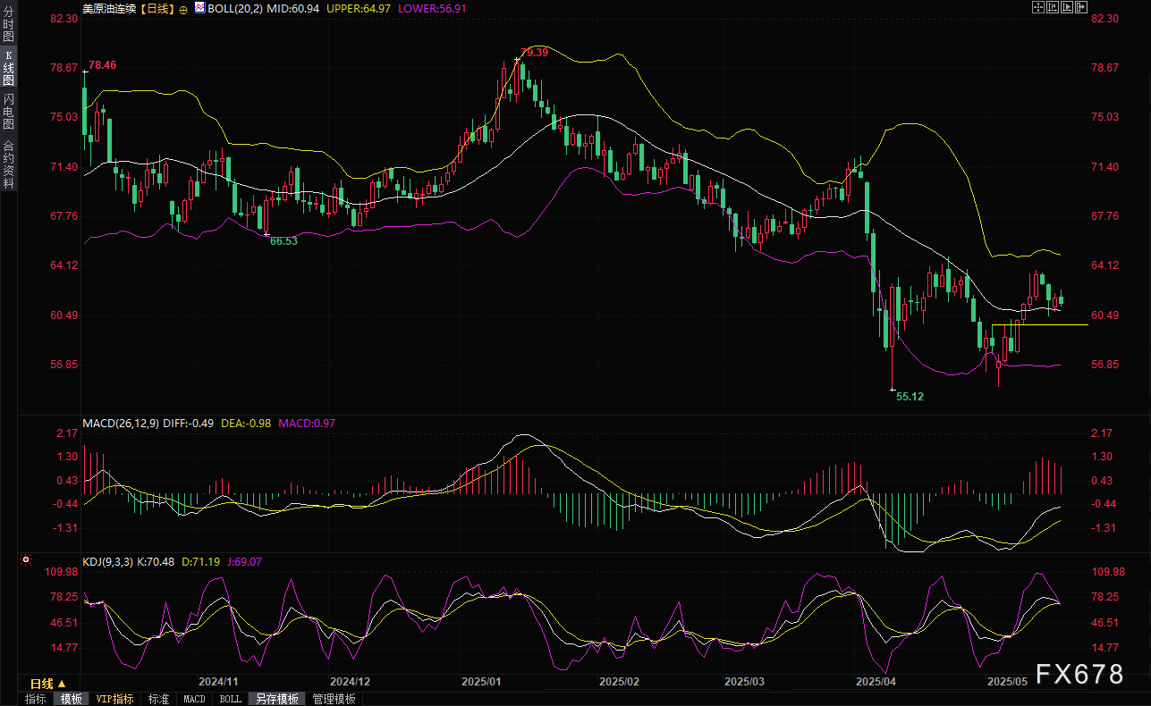Open the 闪电图 sidebar tab
The height and width of the screenshot is (706, 1151).
point(8,111)
